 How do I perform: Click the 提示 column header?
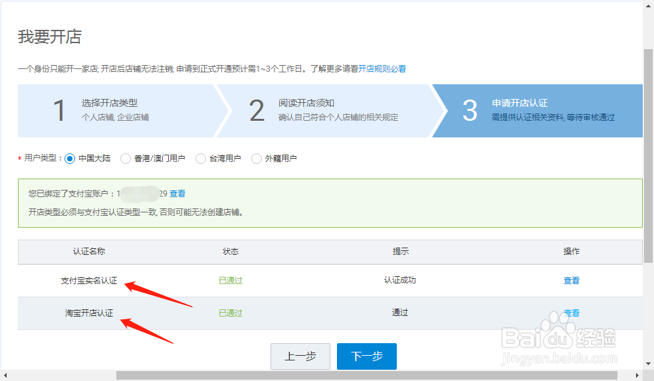(400, 252)
